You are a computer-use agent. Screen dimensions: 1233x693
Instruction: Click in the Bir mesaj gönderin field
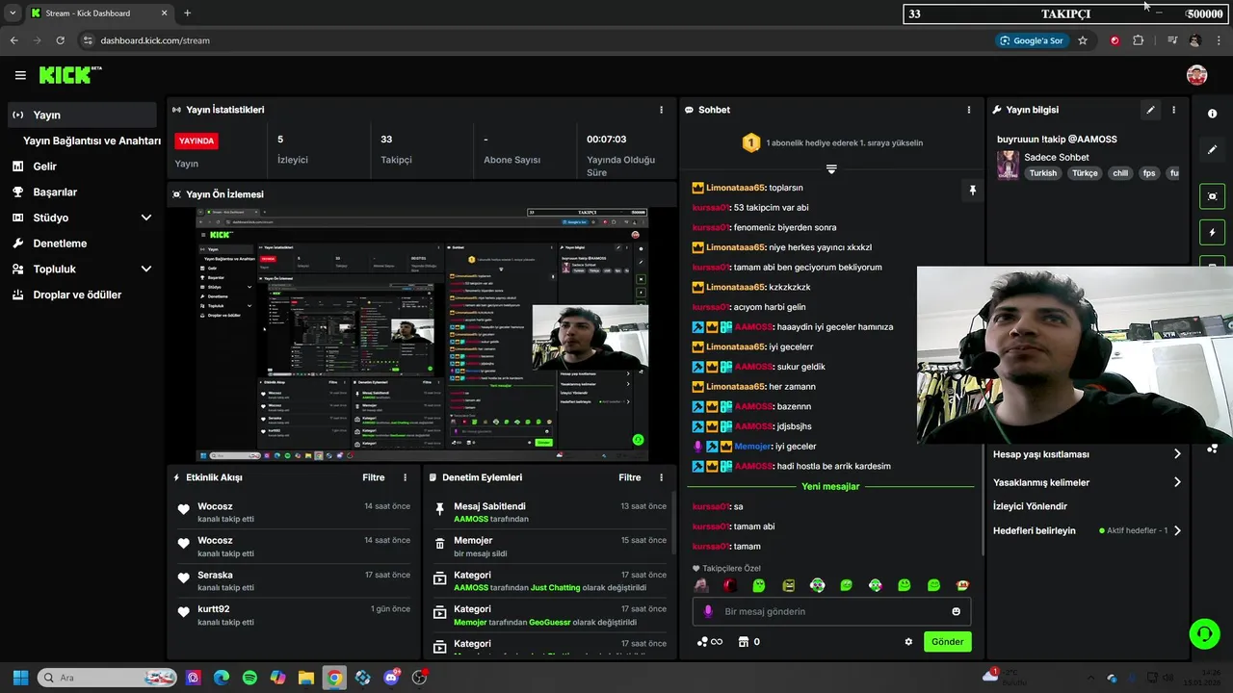pos(832,611)
